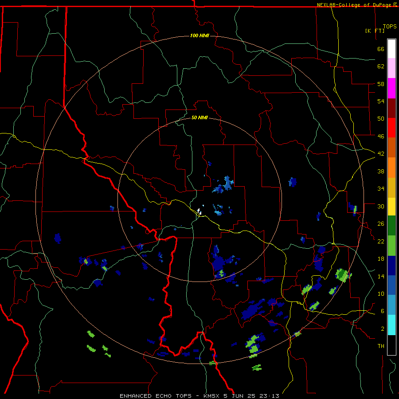The height and width of the screenshot is (399, 399).
Task: Click the NEXLAB-College of DuPage credit text
Action: click(x=355, y=5)
